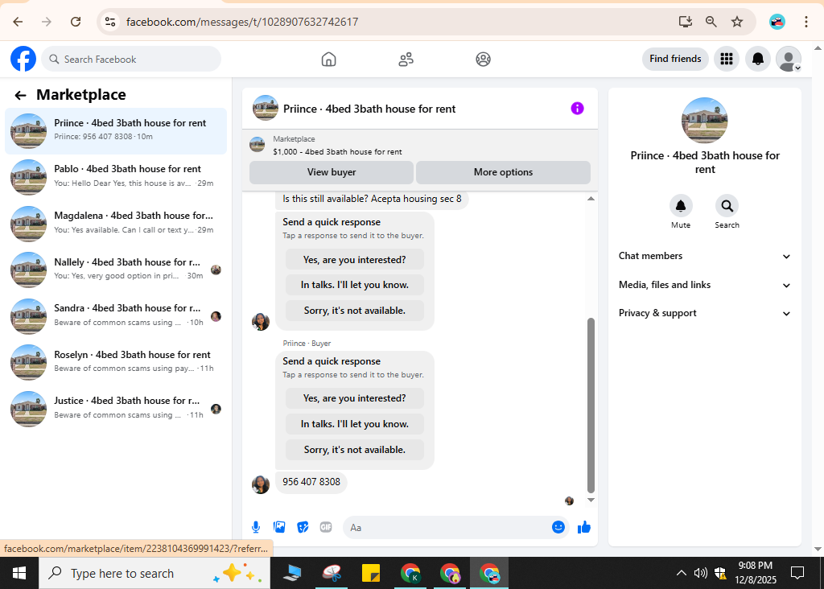Click the Facebook logo icon
The width and height of the screenshot is (824, 589).
(23, 59)
